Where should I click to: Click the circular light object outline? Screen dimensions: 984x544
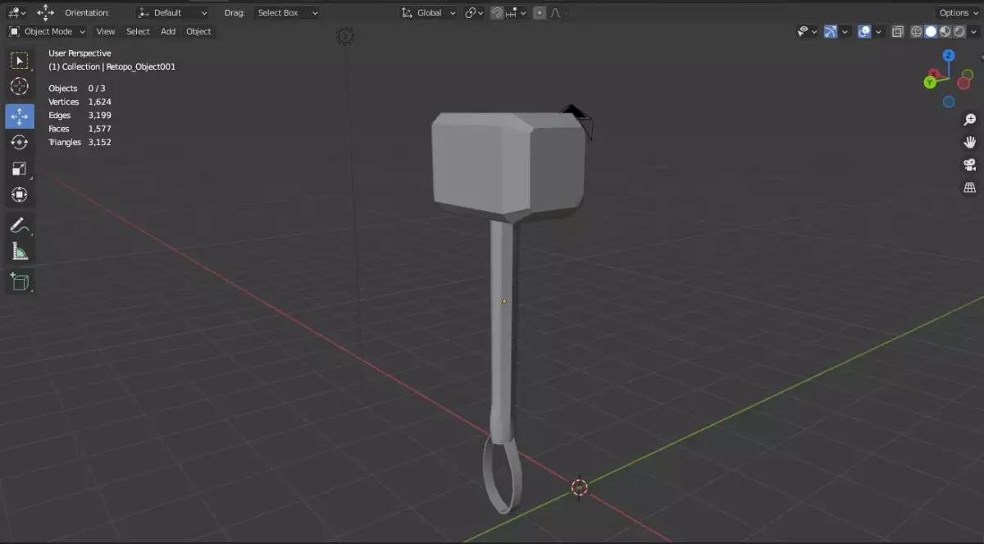345,36
